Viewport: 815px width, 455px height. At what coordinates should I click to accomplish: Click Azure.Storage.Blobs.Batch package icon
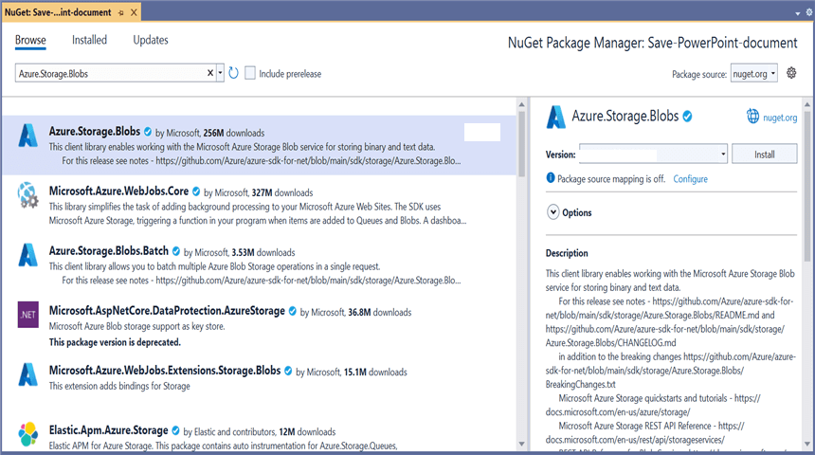click(x=28, y=255)
